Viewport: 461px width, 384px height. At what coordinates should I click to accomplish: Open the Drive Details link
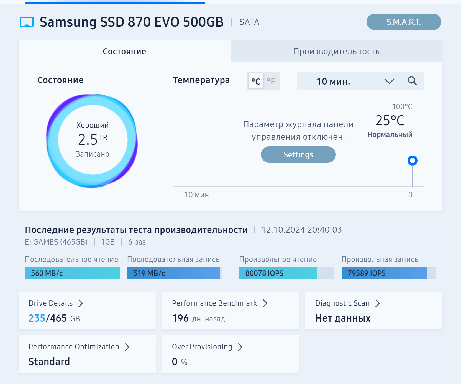click(x=51, y=303)
